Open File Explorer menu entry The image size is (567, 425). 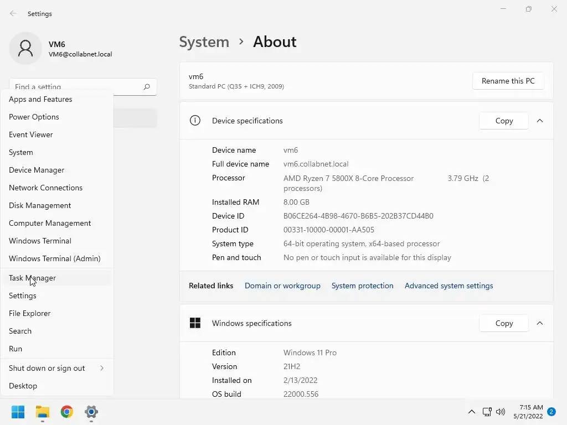coord(57,313)
